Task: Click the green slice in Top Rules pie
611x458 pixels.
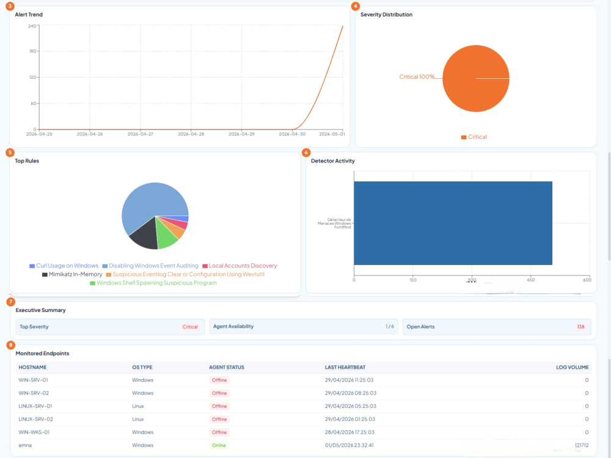Action: [165, 236]
